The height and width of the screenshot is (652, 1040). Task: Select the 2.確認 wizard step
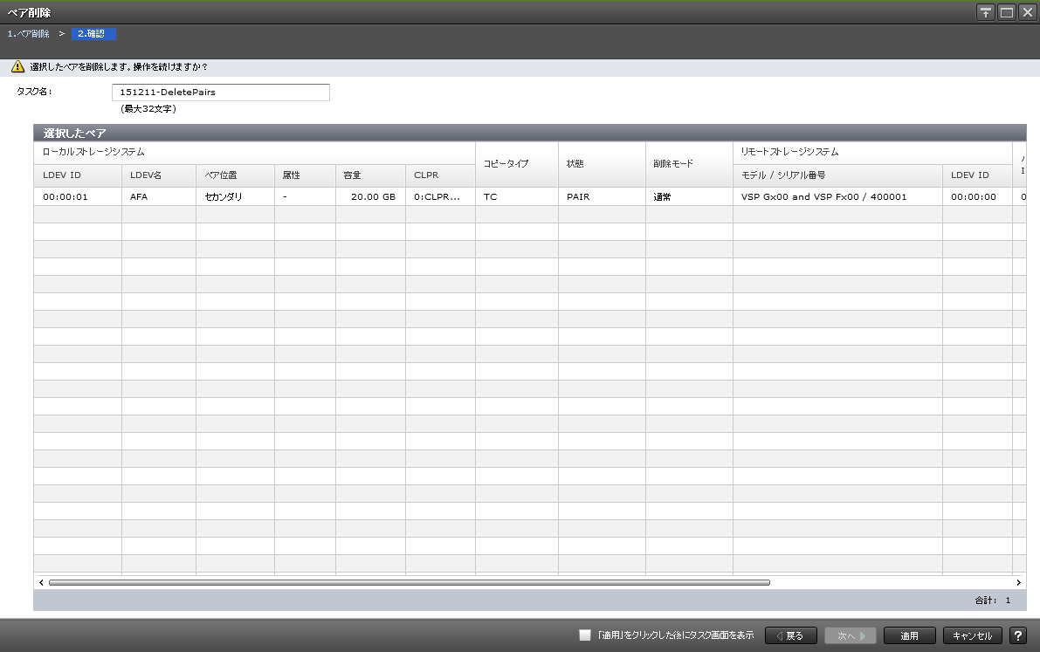[x=93, y=34]
